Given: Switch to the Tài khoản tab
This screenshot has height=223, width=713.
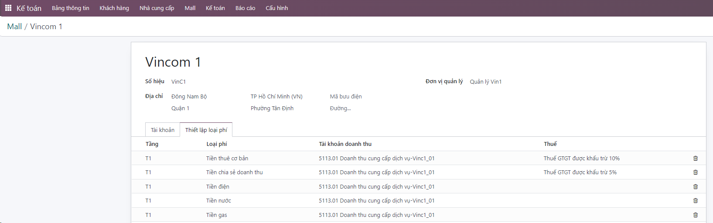Looking at the screenshot, I should tap(163, 130).
